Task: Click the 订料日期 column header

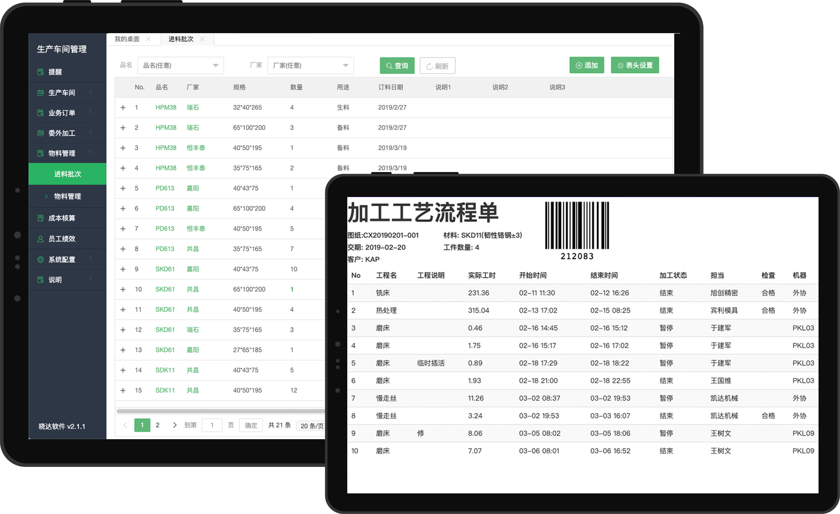Action: pos(391,87)
